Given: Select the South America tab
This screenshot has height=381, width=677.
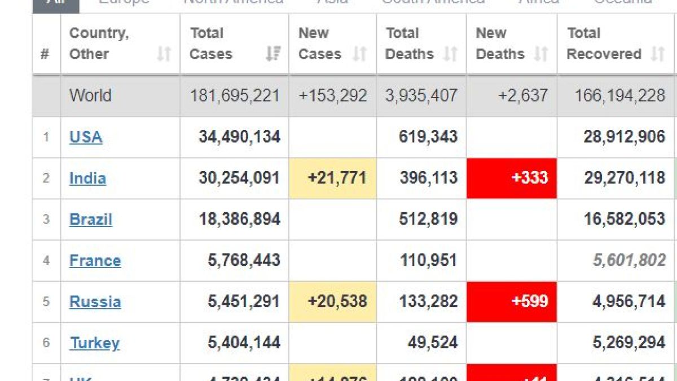Looking at the screenshot, I should click(x=433, y=3).
